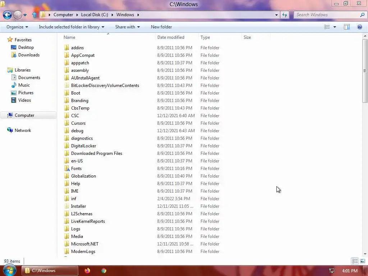Click the Forward navigation arrow button
Viewport: 368px width, 276px height.
[x=18, y=15]
